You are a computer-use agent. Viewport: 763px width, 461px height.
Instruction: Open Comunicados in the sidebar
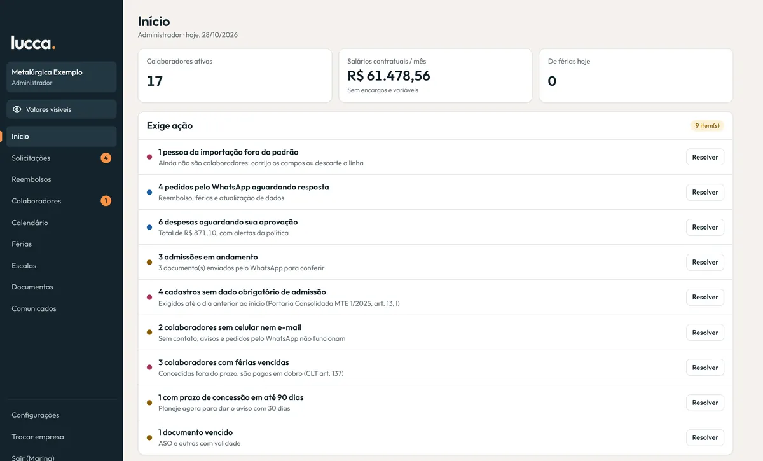(x=62, y=308)
